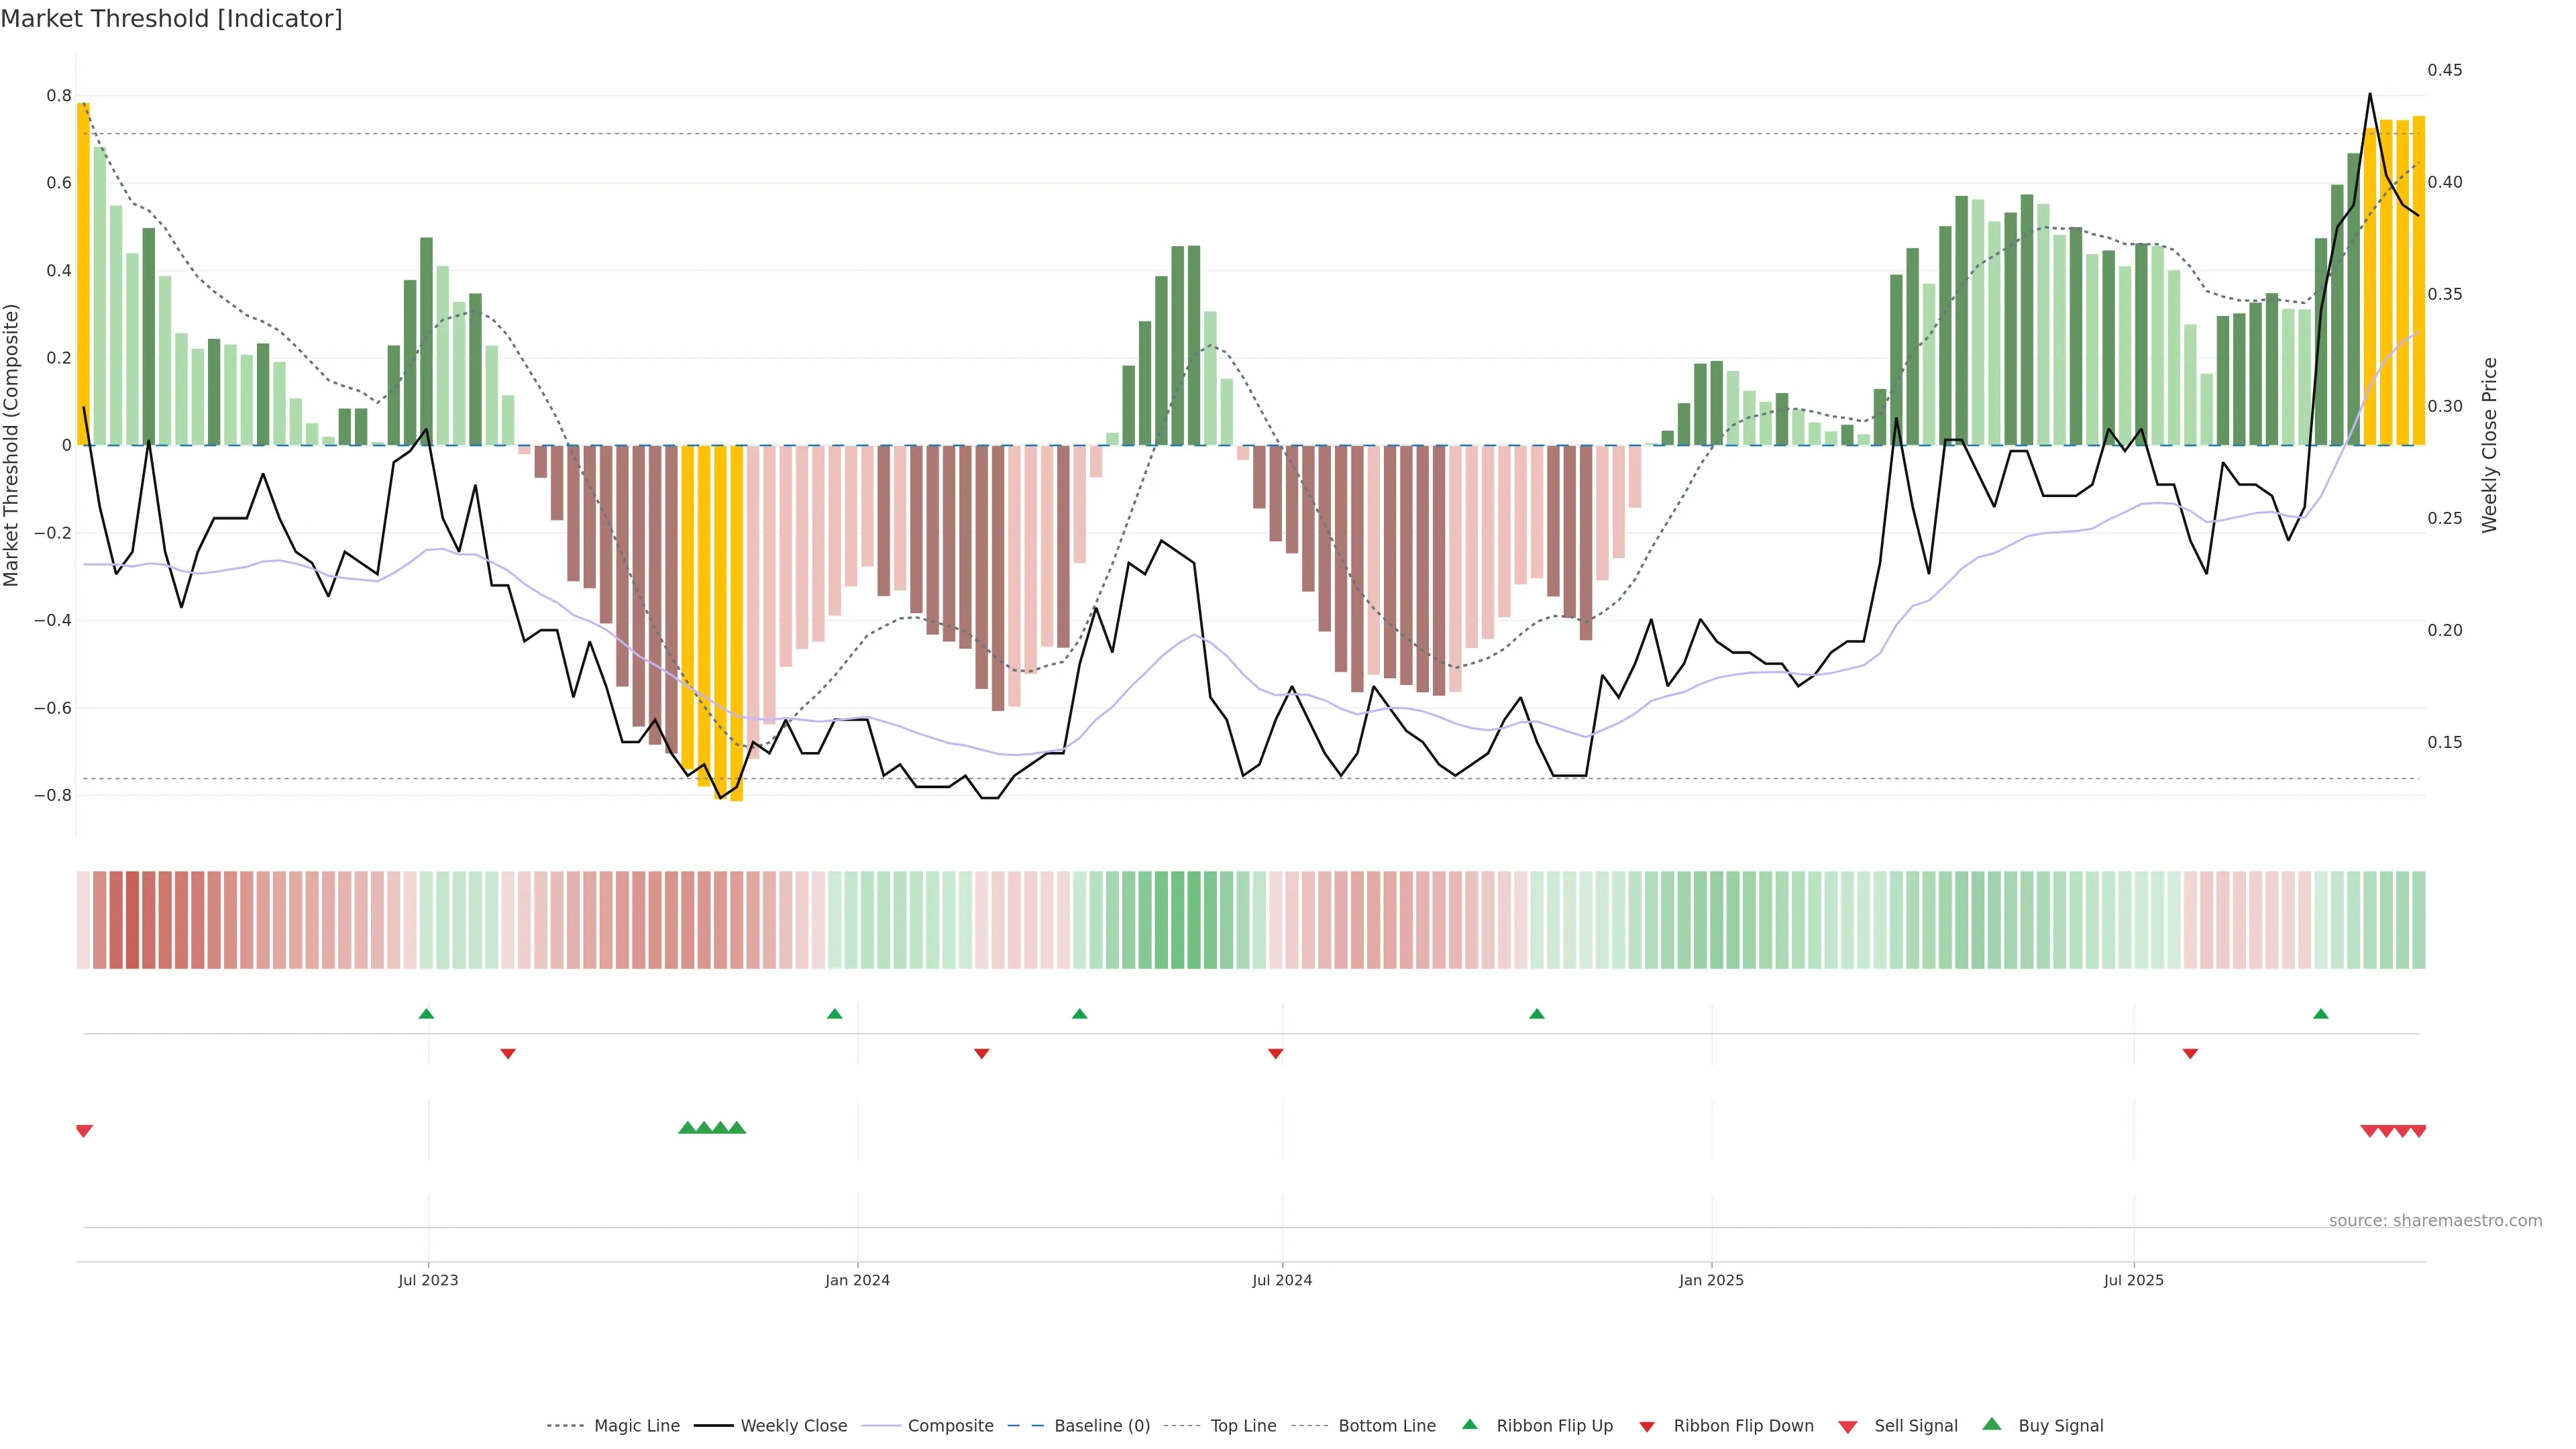Click the rightmost green ribbon flip-up triangle
The image size is (2576, 1449).
click(2321, 1014)
